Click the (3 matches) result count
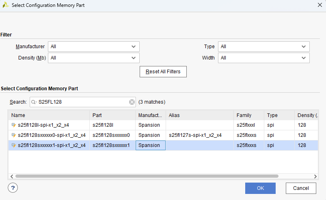This screenshot has height=200, width=326. point(152,102)
